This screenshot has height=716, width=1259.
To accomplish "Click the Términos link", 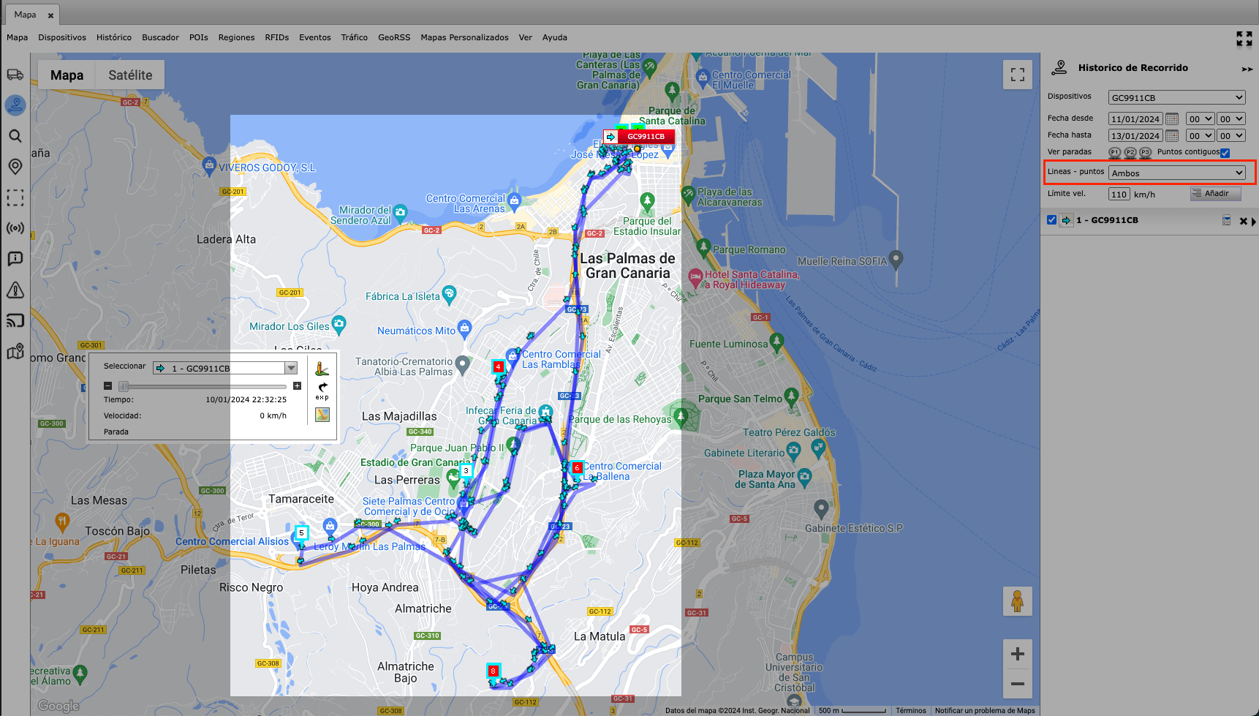I will coord(910,710).
